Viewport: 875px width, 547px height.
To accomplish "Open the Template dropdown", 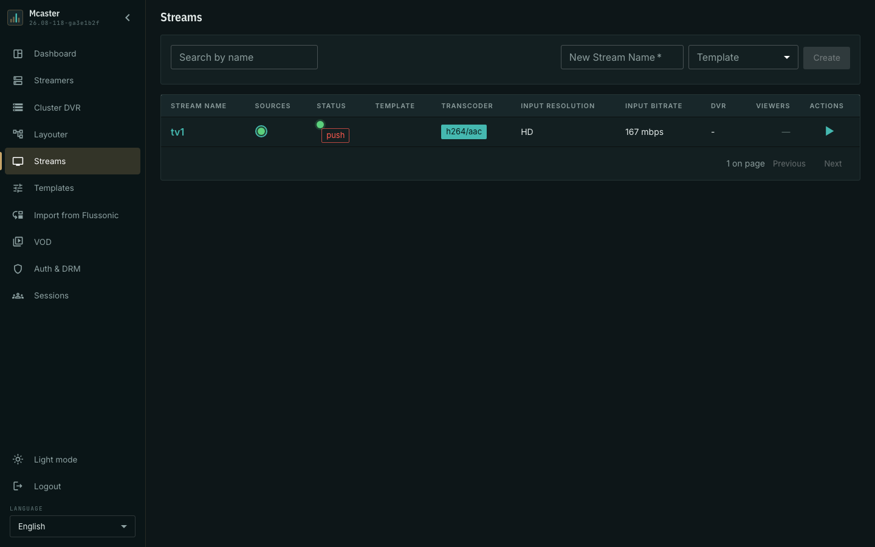I will (743, 57).
